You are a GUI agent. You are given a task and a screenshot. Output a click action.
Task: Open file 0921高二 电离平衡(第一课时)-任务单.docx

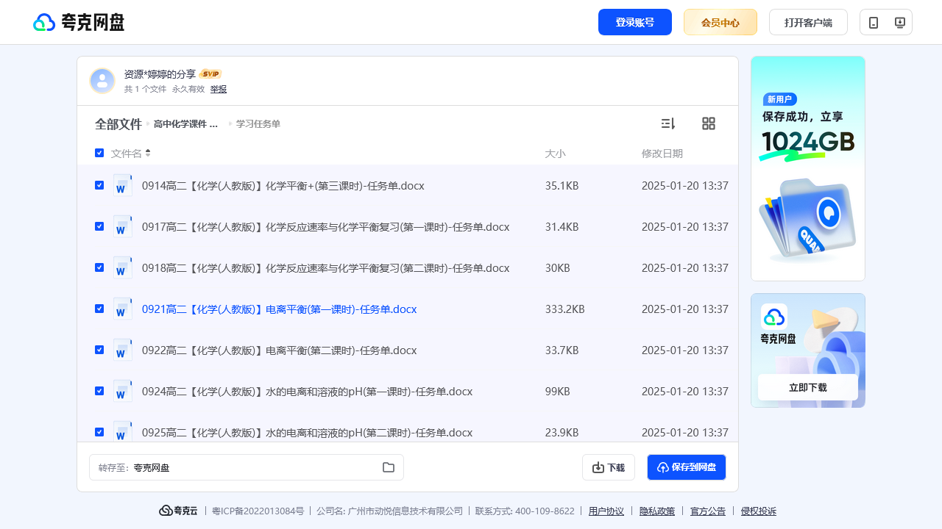pyautogui.click(x=280, y=309)
